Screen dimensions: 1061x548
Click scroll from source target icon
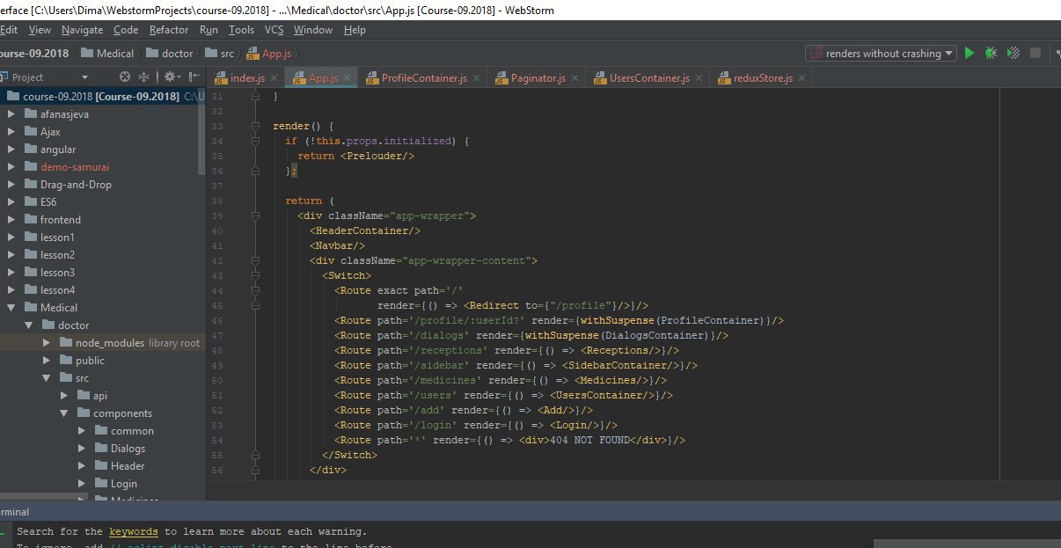(125, 77)
